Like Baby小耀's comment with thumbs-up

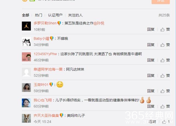click(165, 45)
